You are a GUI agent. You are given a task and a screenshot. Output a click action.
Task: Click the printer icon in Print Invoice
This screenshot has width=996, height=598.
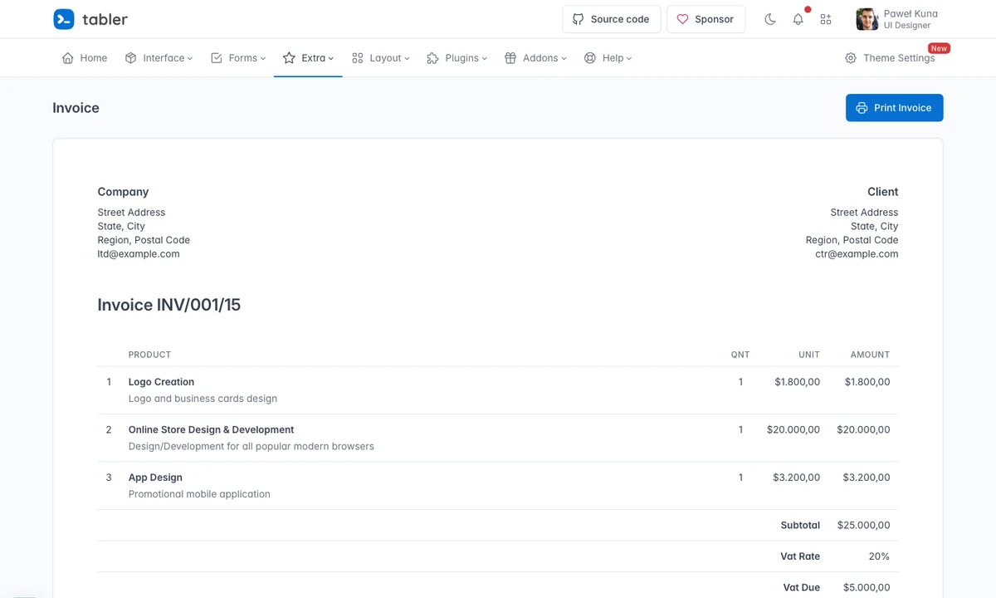tap(862, 108)
